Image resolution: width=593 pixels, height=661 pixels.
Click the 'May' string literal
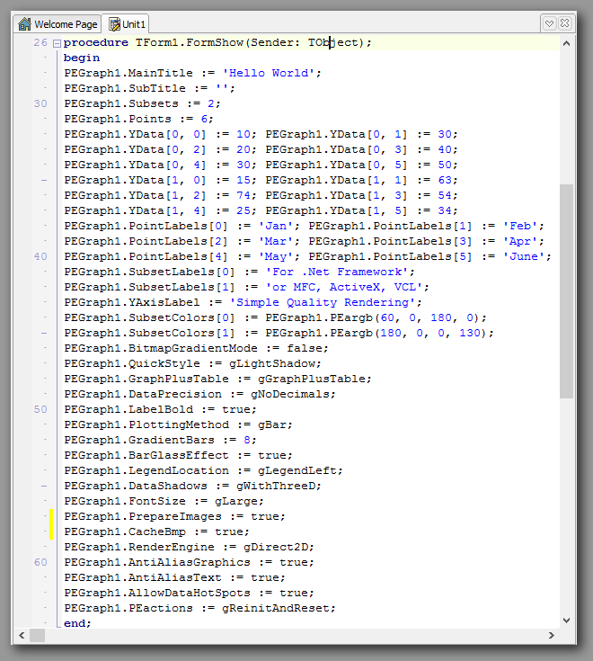click(276, 256)
